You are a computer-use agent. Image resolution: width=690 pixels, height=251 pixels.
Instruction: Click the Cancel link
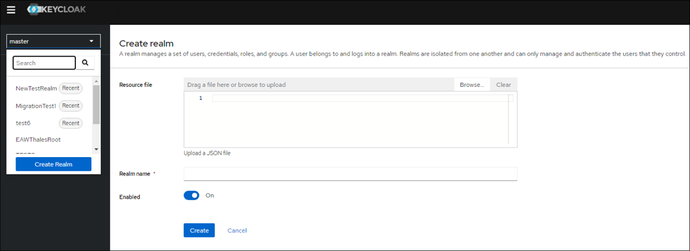coord(237,230)
